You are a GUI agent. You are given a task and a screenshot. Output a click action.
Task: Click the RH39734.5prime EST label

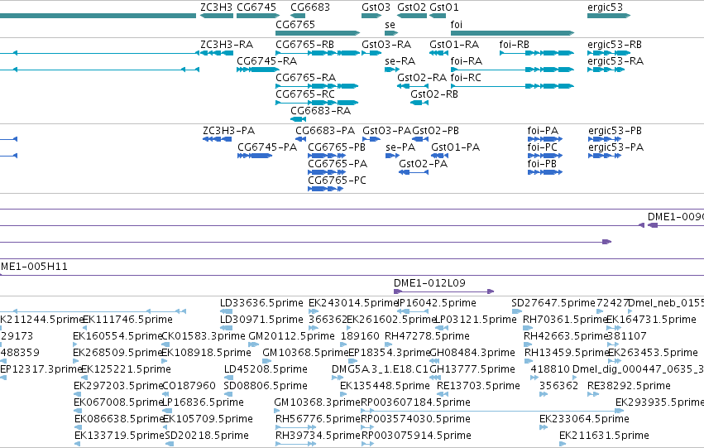tap(318, 436)
